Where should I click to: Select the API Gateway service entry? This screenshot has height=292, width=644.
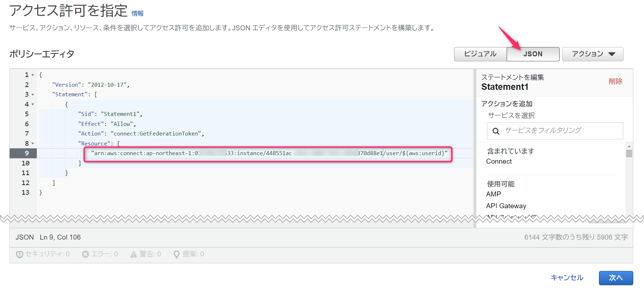[506, 206]
